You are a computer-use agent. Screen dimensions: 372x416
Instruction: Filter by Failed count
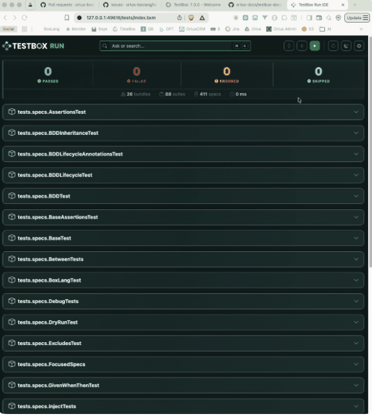137,74
